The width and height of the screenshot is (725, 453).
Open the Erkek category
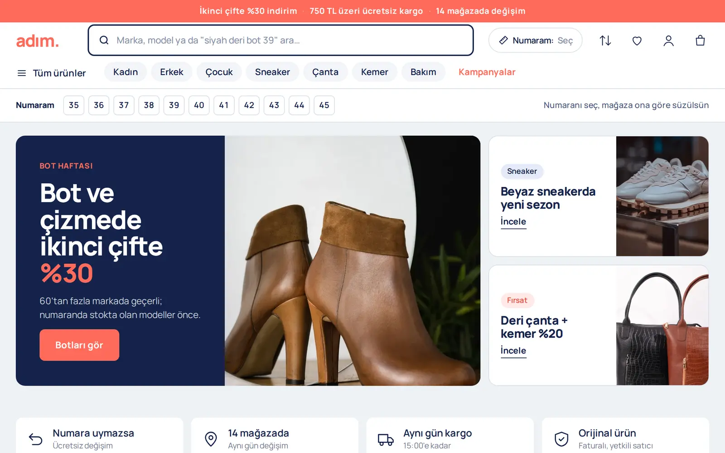[172, 72]
